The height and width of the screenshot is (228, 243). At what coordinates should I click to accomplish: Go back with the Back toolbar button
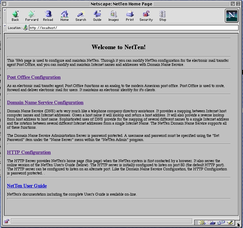(x=15, y=16)
